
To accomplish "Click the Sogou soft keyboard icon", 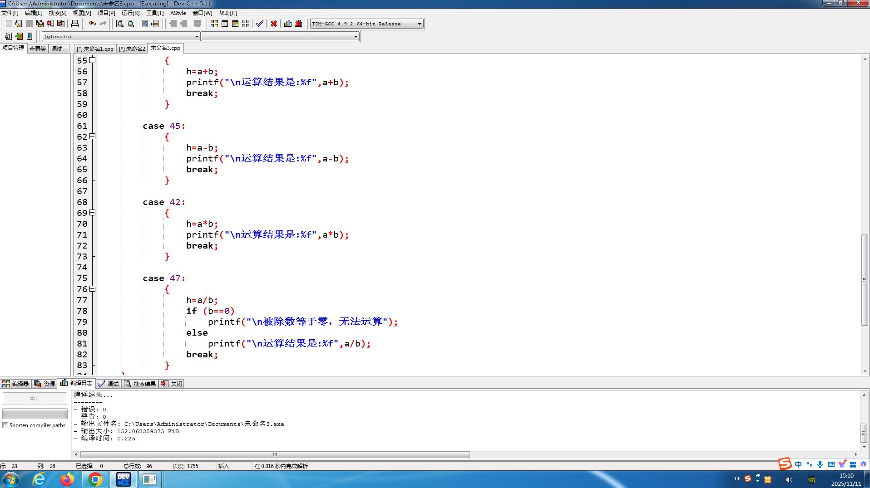I will coord(831,464).
